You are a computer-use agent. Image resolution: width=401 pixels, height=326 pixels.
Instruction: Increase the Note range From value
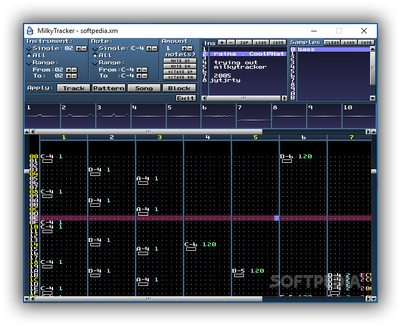[139, 70]
